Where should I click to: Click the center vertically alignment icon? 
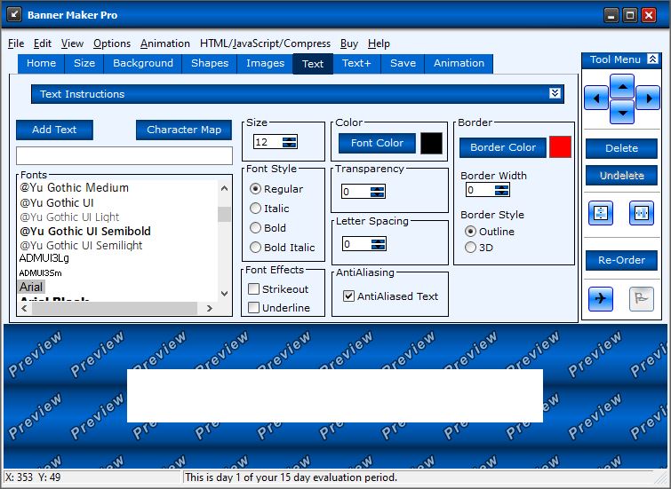601,213
